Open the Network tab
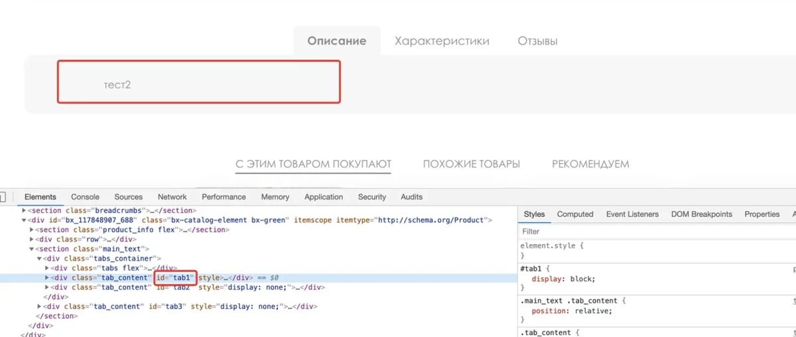 (x=172, y=197)
